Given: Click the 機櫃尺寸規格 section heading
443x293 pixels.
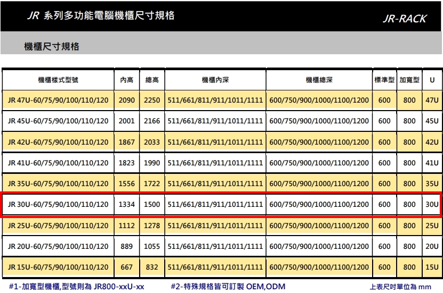Looking at the screenshot, I should [x=52, y=47].
